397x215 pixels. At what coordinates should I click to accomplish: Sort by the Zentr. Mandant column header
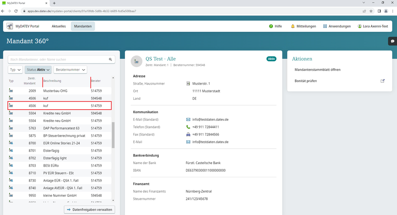[29, 81]
